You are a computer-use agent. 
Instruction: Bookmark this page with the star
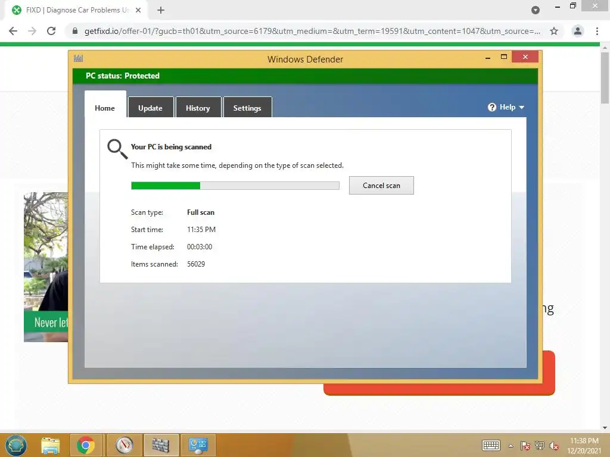point(554,31)
